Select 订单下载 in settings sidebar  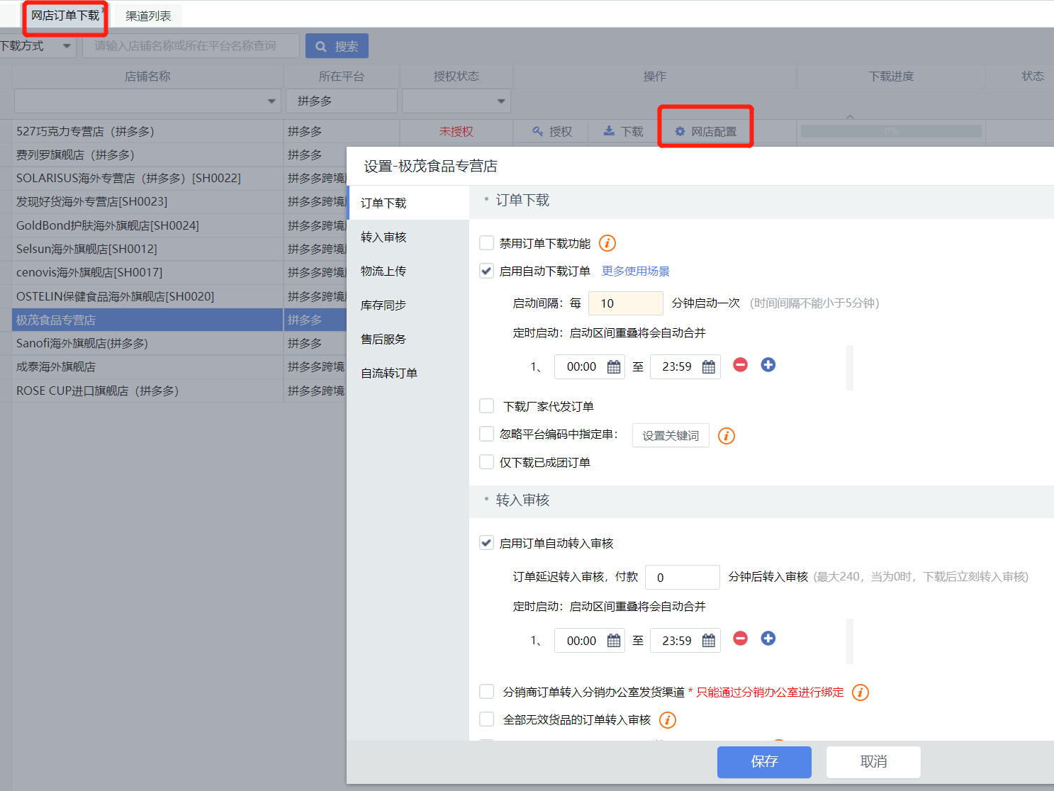408,203
